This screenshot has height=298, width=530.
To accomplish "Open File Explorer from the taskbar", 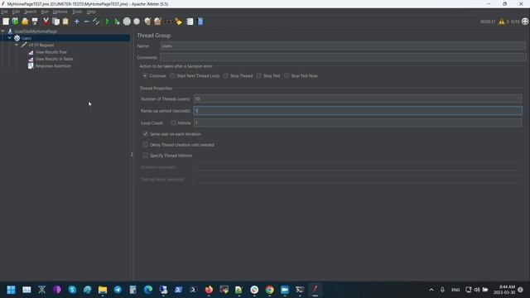I will point(103,290).
